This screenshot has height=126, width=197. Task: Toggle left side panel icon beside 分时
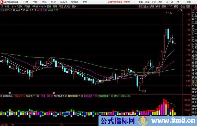(x=2, y=6)
